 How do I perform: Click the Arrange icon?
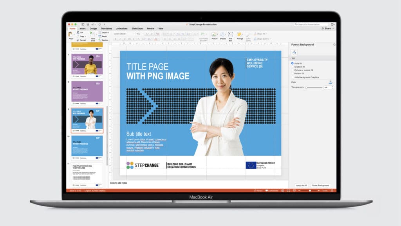(240, 35)
